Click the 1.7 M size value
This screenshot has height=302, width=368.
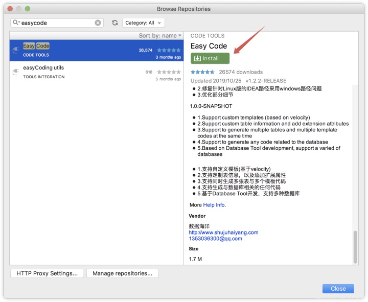click(x=195, y=259)
